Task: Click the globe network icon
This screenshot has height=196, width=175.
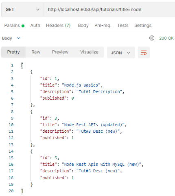Action: pyautogui.click(x=152, y=38)
